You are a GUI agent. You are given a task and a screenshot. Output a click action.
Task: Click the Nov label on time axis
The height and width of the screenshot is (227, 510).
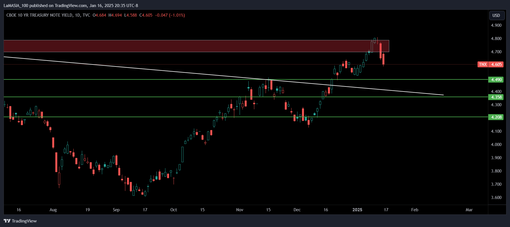[x=240, y=210]
